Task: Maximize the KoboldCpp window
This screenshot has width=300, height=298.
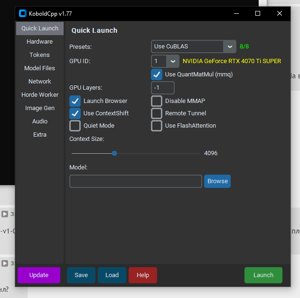Action: [258, 14]
